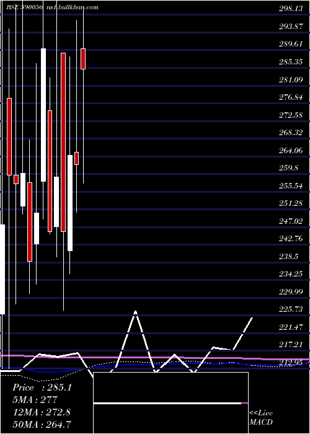Click the 50MA : 264.7 readout
310x434 pixels.
coord(42,424)
